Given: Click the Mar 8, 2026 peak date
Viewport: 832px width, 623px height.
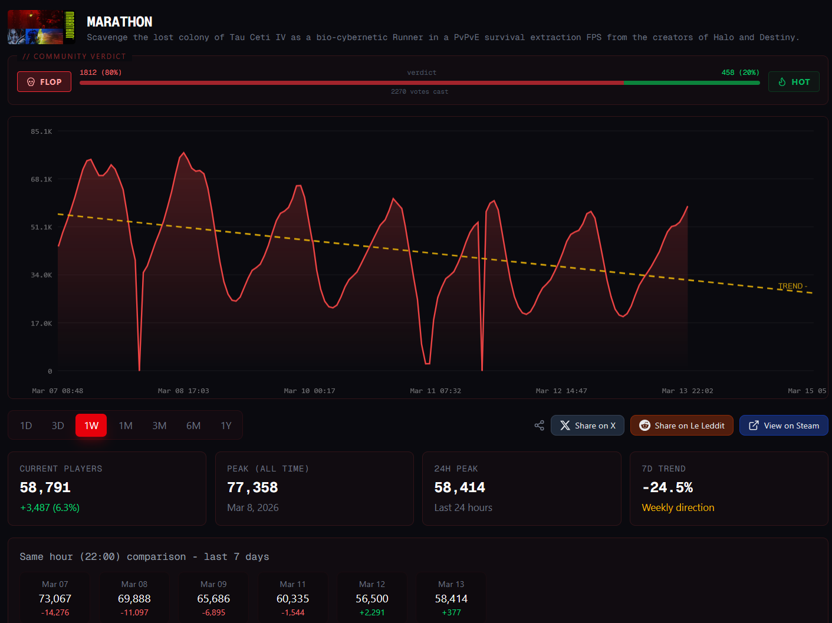Looking at the screenshot, I should point(253,507).
